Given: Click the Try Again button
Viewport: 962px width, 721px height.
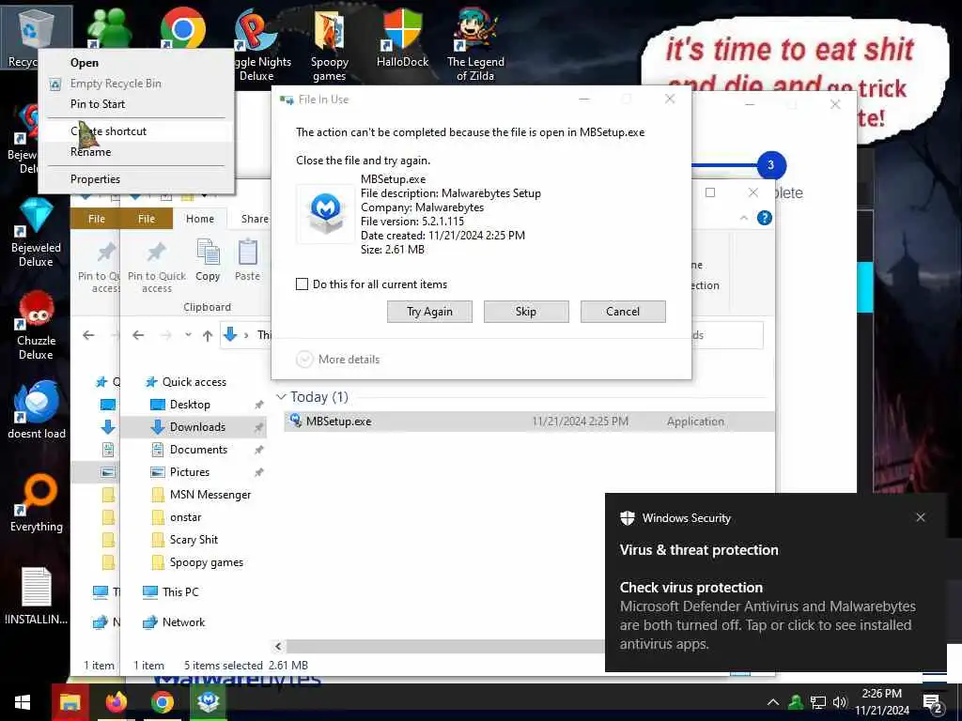Looking at the screenshot, I should pyautogui.click(x=429, y=312).
